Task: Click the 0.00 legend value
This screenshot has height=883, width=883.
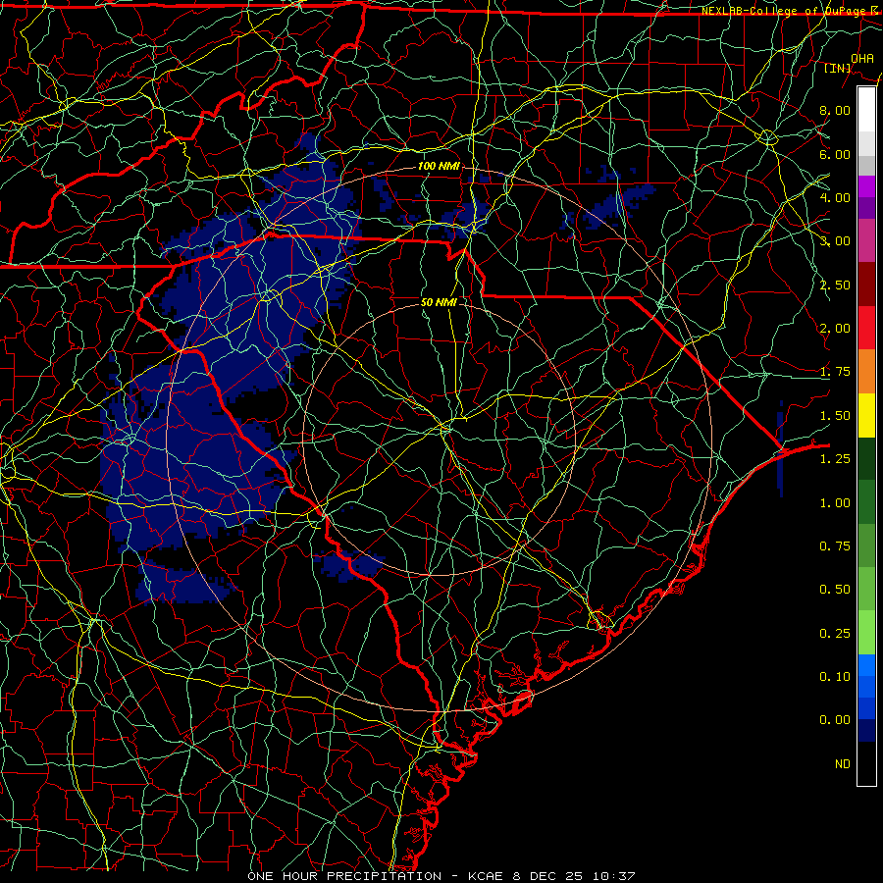Action: tap(835, 720)
